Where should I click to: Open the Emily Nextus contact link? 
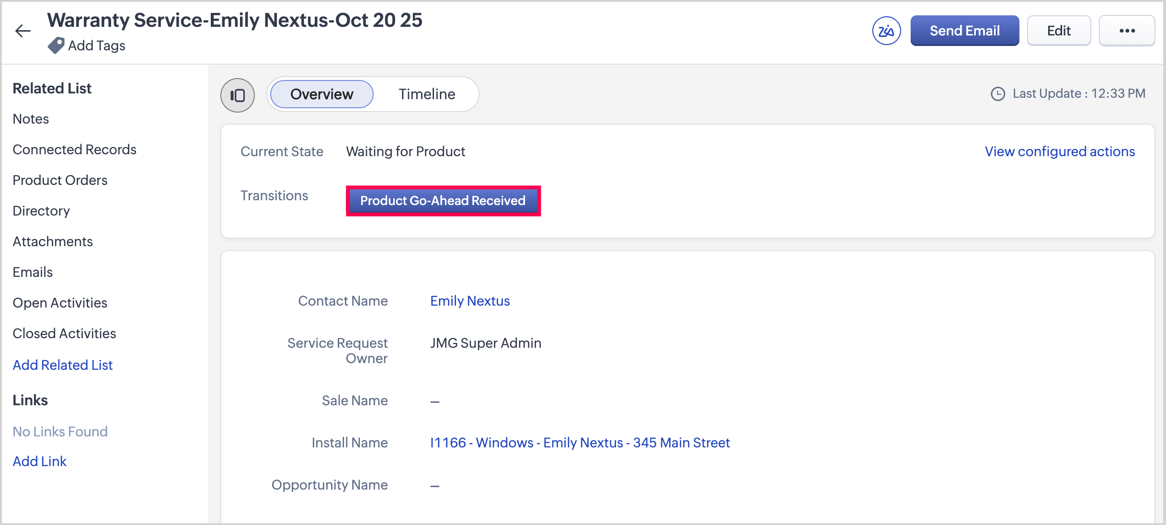(470, 301)
